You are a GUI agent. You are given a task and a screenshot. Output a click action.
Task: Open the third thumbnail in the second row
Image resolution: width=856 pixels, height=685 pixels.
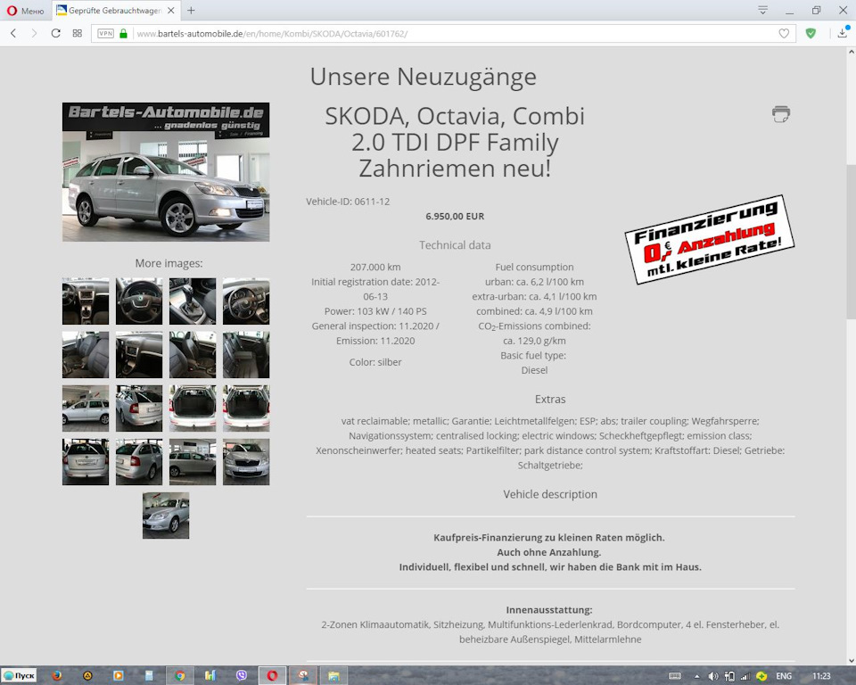[x=193, y=354]
